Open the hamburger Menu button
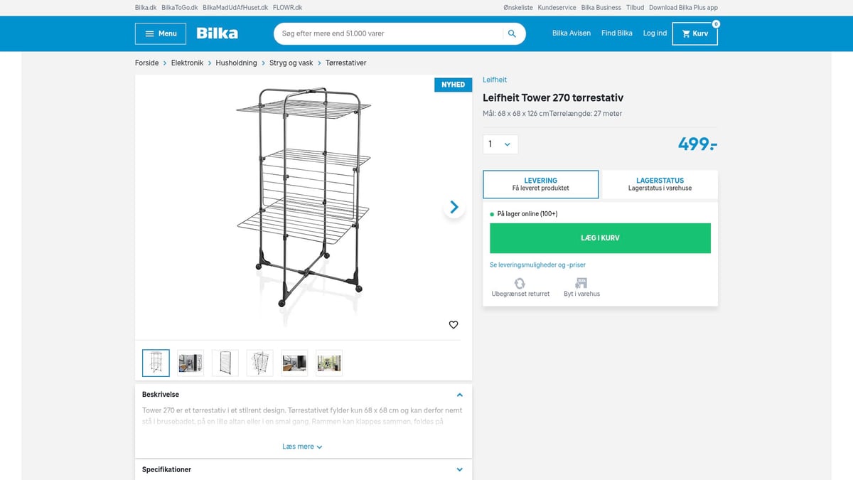Viewport: 853px width, 480px height. click(x=161, y=33)
